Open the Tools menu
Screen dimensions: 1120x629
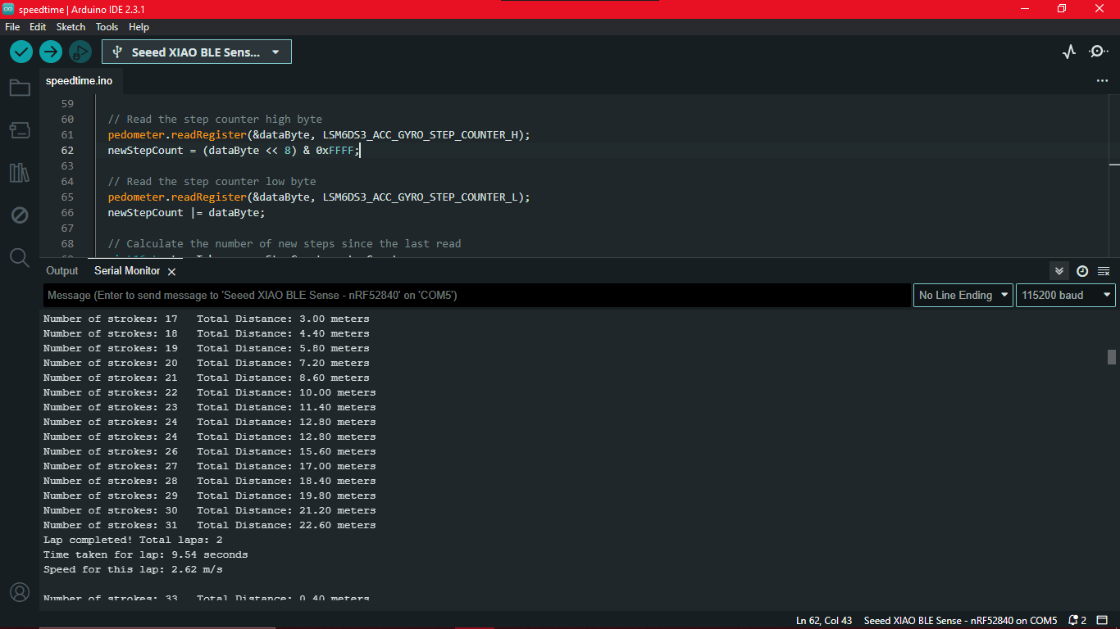[x=107, y=27]
